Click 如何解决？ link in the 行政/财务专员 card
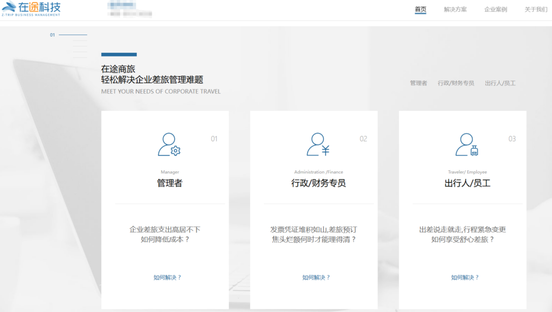The image size is (552, 312). coord(316,278)
